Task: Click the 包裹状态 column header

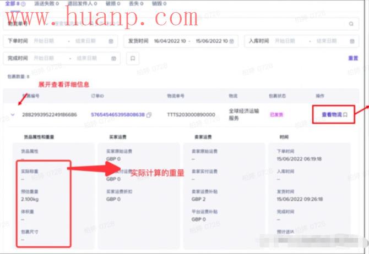Action: (277, 96)
